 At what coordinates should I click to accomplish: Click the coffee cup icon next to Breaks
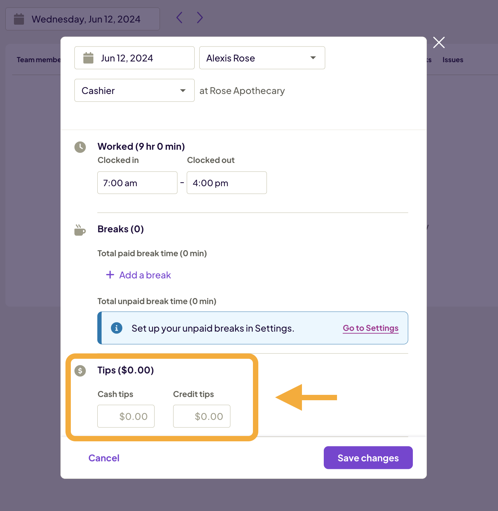click(x=80, y=230)
